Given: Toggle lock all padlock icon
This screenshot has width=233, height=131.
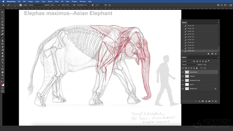Looking at the screenshot, I should click(197, 68).
